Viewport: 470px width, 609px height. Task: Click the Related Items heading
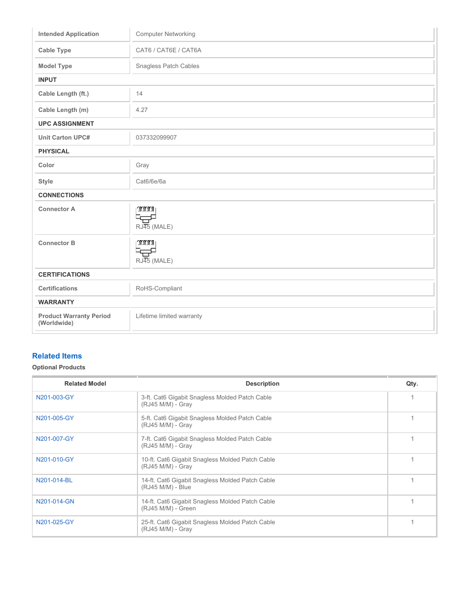pos(57,356)
